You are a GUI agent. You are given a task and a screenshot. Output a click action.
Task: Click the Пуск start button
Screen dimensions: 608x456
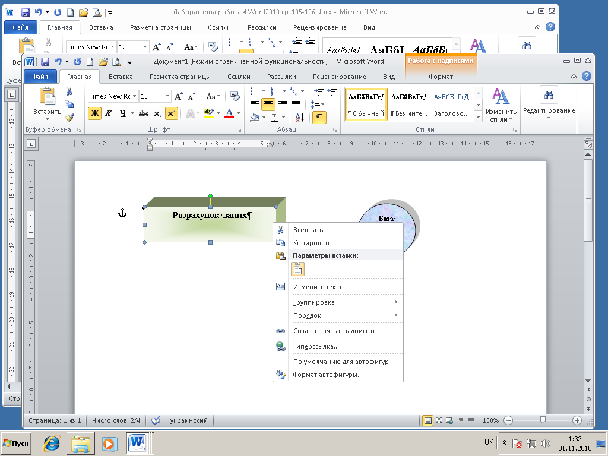tap(16, 443)
